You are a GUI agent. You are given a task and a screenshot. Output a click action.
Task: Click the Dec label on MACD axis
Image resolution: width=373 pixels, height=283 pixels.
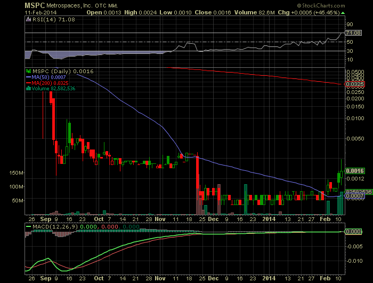click(213, 278)
